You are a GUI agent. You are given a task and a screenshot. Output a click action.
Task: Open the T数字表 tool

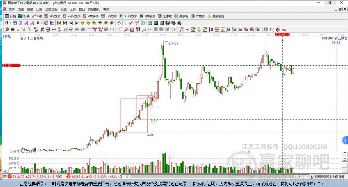coord(147,16)
